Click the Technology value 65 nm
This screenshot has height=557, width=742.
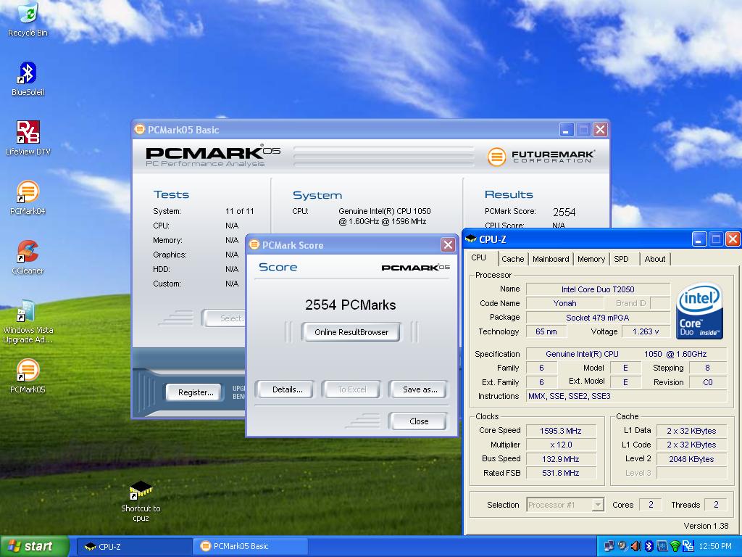546,331
